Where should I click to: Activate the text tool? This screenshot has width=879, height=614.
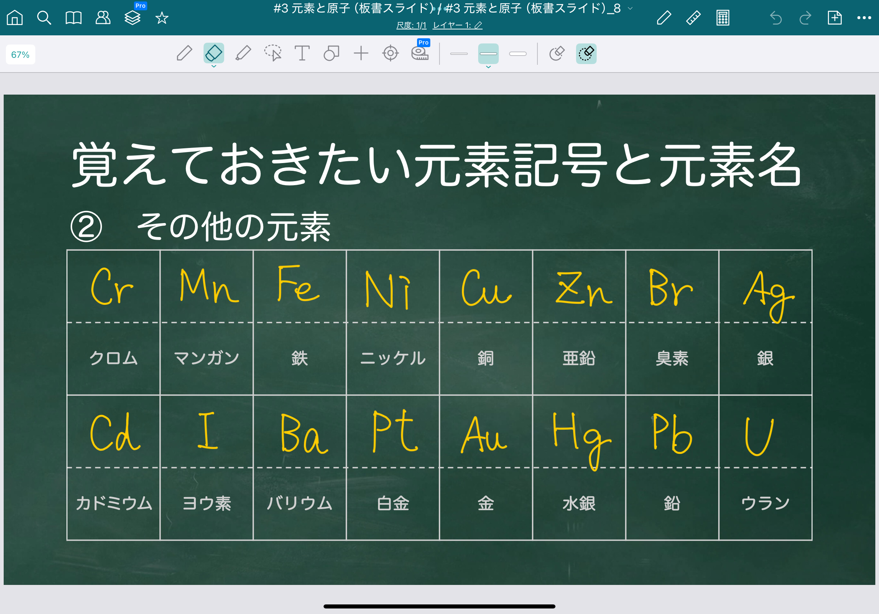[x=302, y=53]
